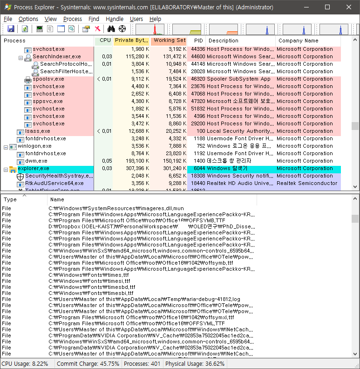Click the handle pane scrollbar thumb
This screenshot has width=360, height=369.
(x=355, y=219)
